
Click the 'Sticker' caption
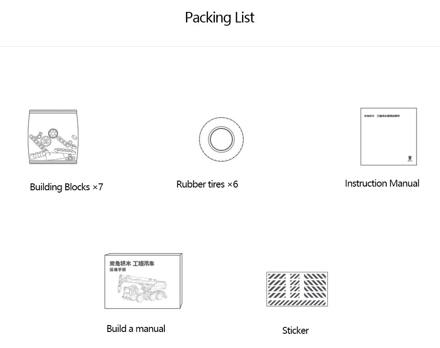[x=295, y=330]
